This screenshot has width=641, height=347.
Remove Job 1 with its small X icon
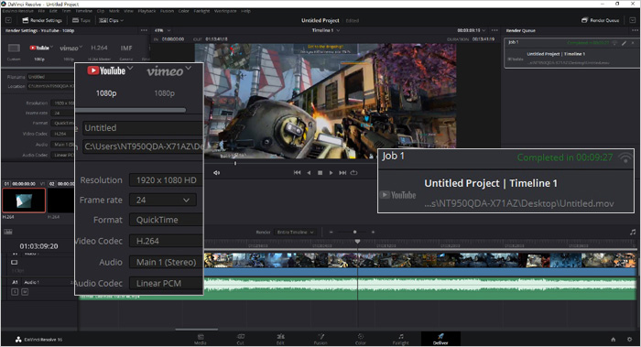click(x=633, y=42)
